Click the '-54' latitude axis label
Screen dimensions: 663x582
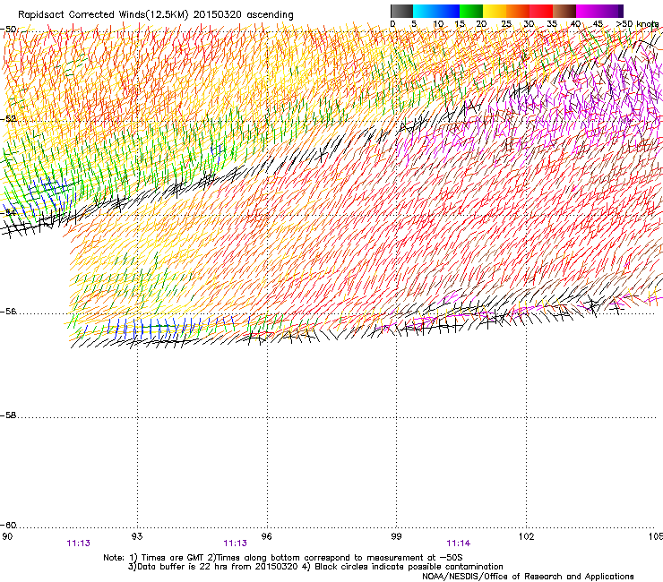pyautogui.click(x=9, y=212)
